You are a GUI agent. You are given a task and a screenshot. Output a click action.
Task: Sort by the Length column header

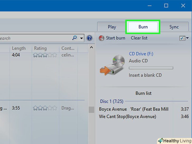tap(19, 48)
